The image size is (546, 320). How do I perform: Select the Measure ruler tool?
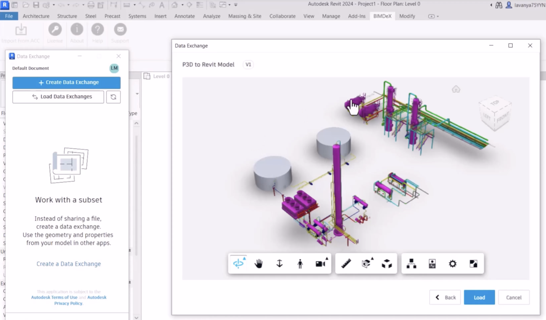(x=346, y=263)
